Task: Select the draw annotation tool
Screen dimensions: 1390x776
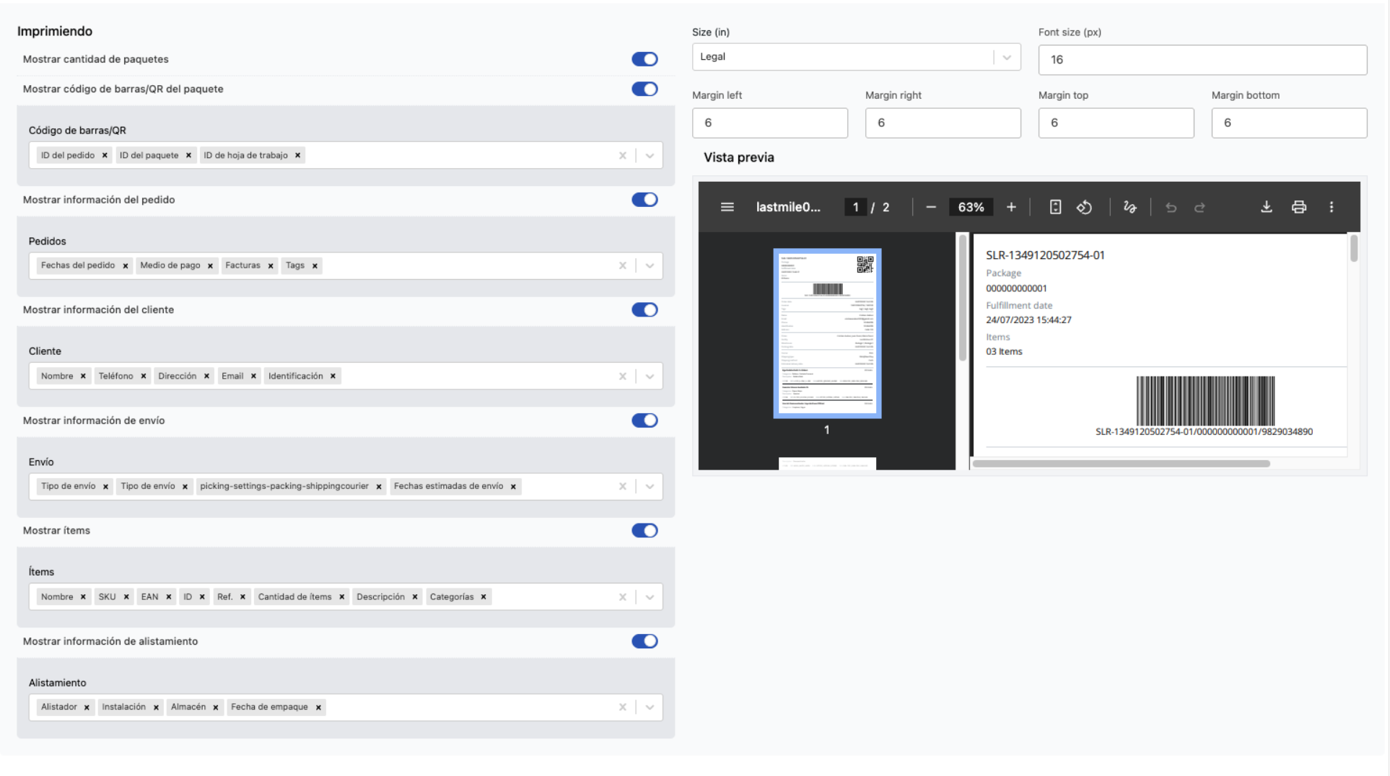Action: pyautogui.click(x=1129, y=207)
